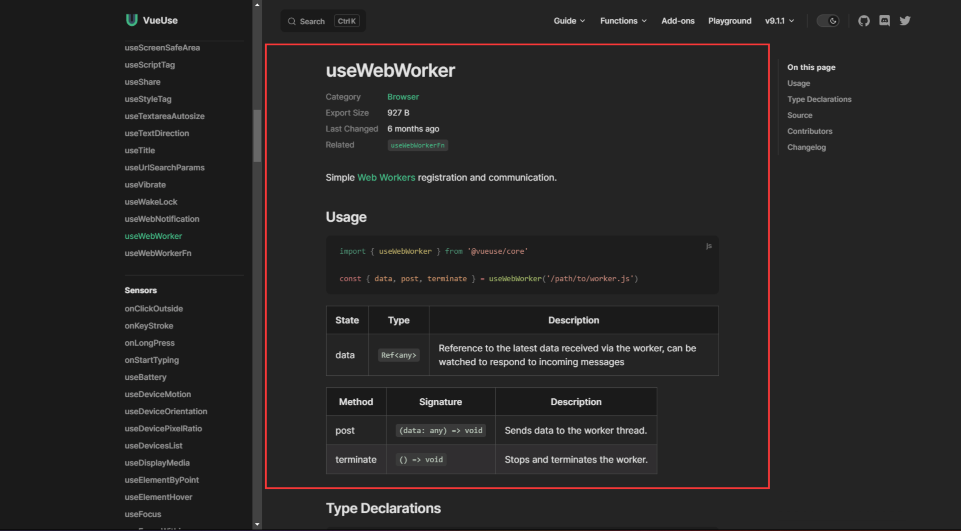Open useWebNotification in sidebar
The image size is (961, 531).
(x=162, y=219)
